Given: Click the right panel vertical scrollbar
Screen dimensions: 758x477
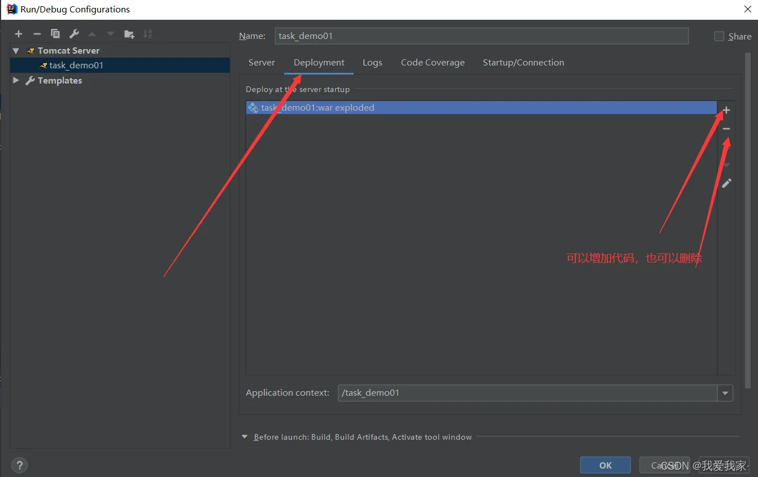Looking at the screenshot, I should click(x=748, y=220).
